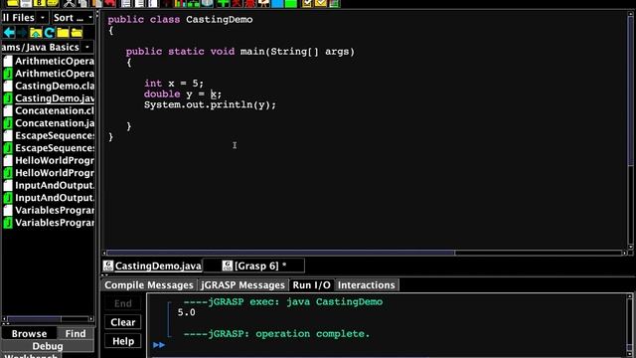This screenshot has width=636, height=358.
Task: Select the EscapeSequence file with white icon
Action: [49, 135]
